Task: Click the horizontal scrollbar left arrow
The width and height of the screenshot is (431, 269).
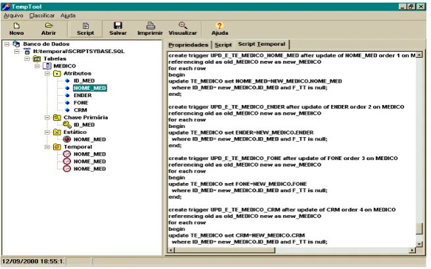Action: [x=170, y=250]
